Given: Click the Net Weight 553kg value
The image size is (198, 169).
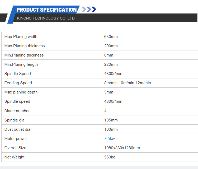Looking at the screenshot, I should [x=110, y=157].
